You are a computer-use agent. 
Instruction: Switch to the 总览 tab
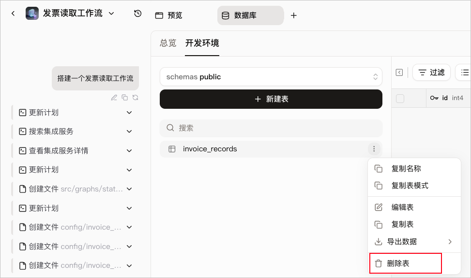168,43
